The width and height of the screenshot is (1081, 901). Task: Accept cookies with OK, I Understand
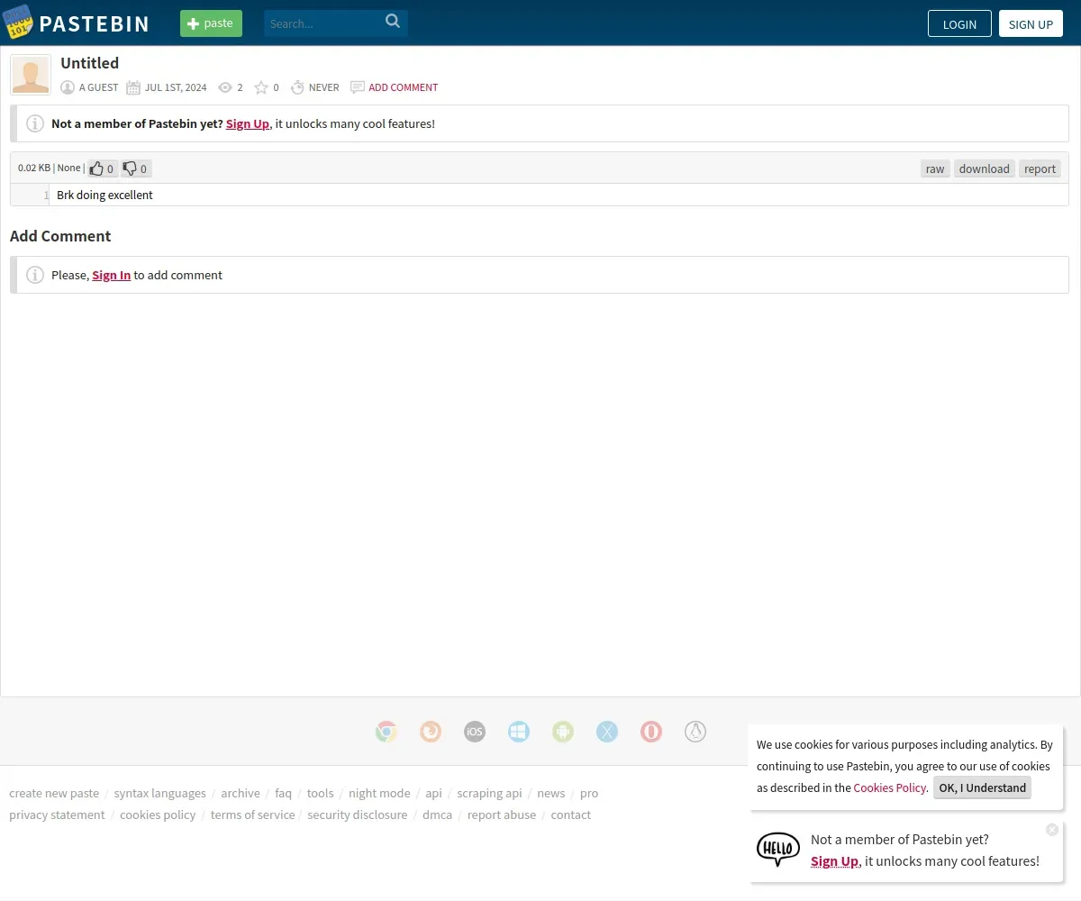(982, 787)
